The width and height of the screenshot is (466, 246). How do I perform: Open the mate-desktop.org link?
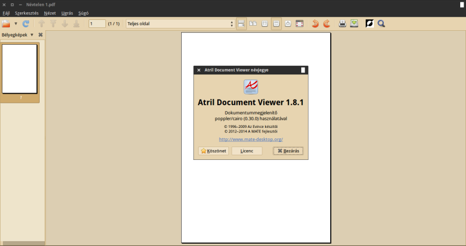point(251,139)
